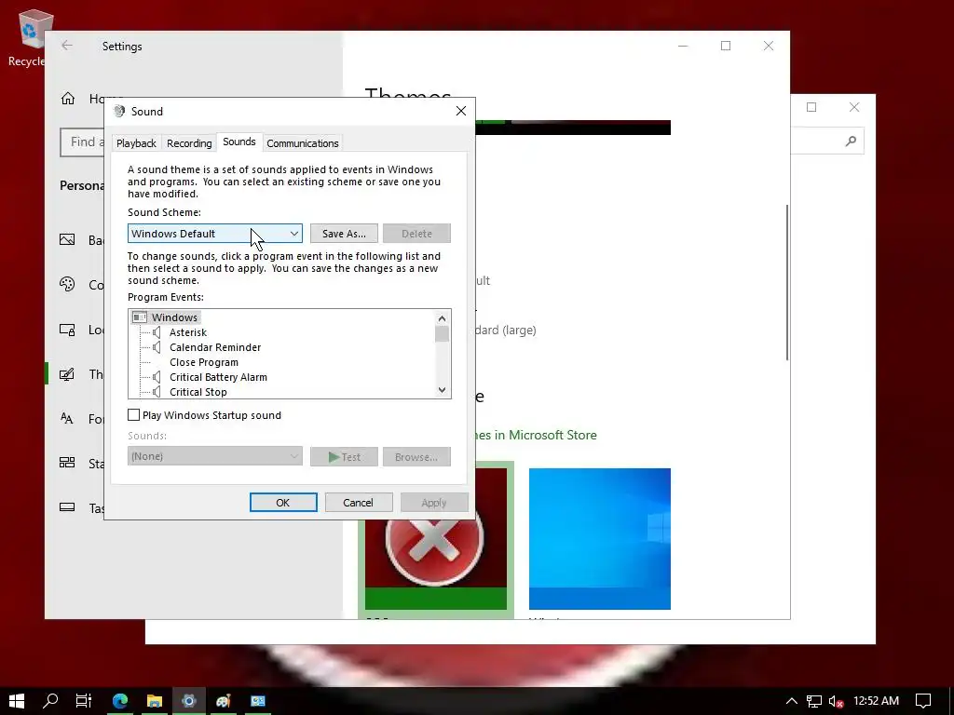Select the Sounds tab

[x=239, y=142]
